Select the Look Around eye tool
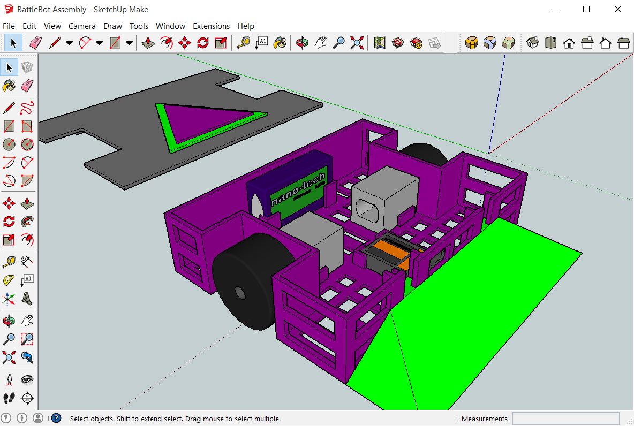Image resolution: width=634 pixels, height=426 pixels. (27, 380)
